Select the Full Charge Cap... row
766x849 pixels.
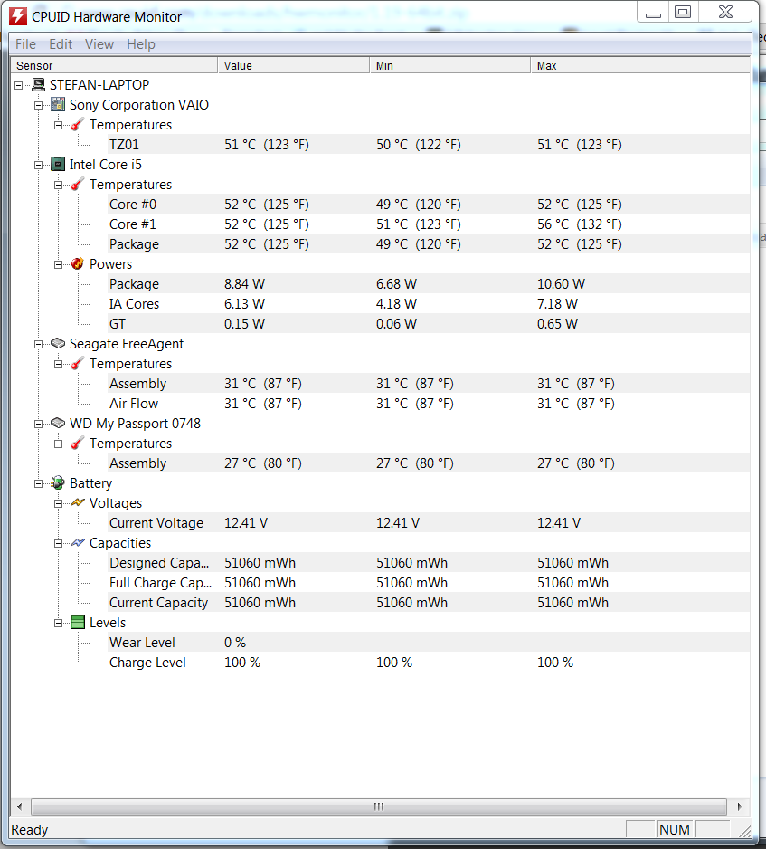(x=429, y=583)
